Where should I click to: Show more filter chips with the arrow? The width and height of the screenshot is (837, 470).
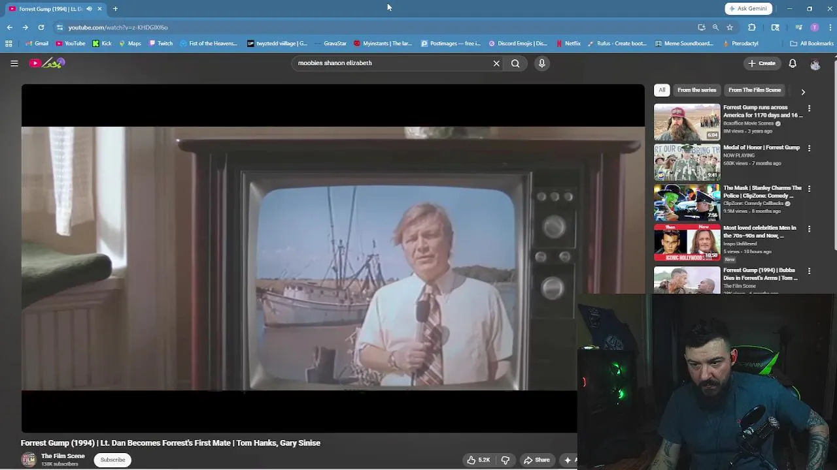[803, 92]
